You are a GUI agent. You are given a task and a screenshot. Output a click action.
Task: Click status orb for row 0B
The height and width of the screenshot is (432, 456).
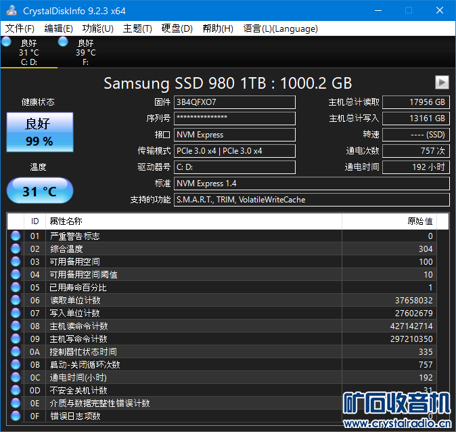click(x=16, y=364)
